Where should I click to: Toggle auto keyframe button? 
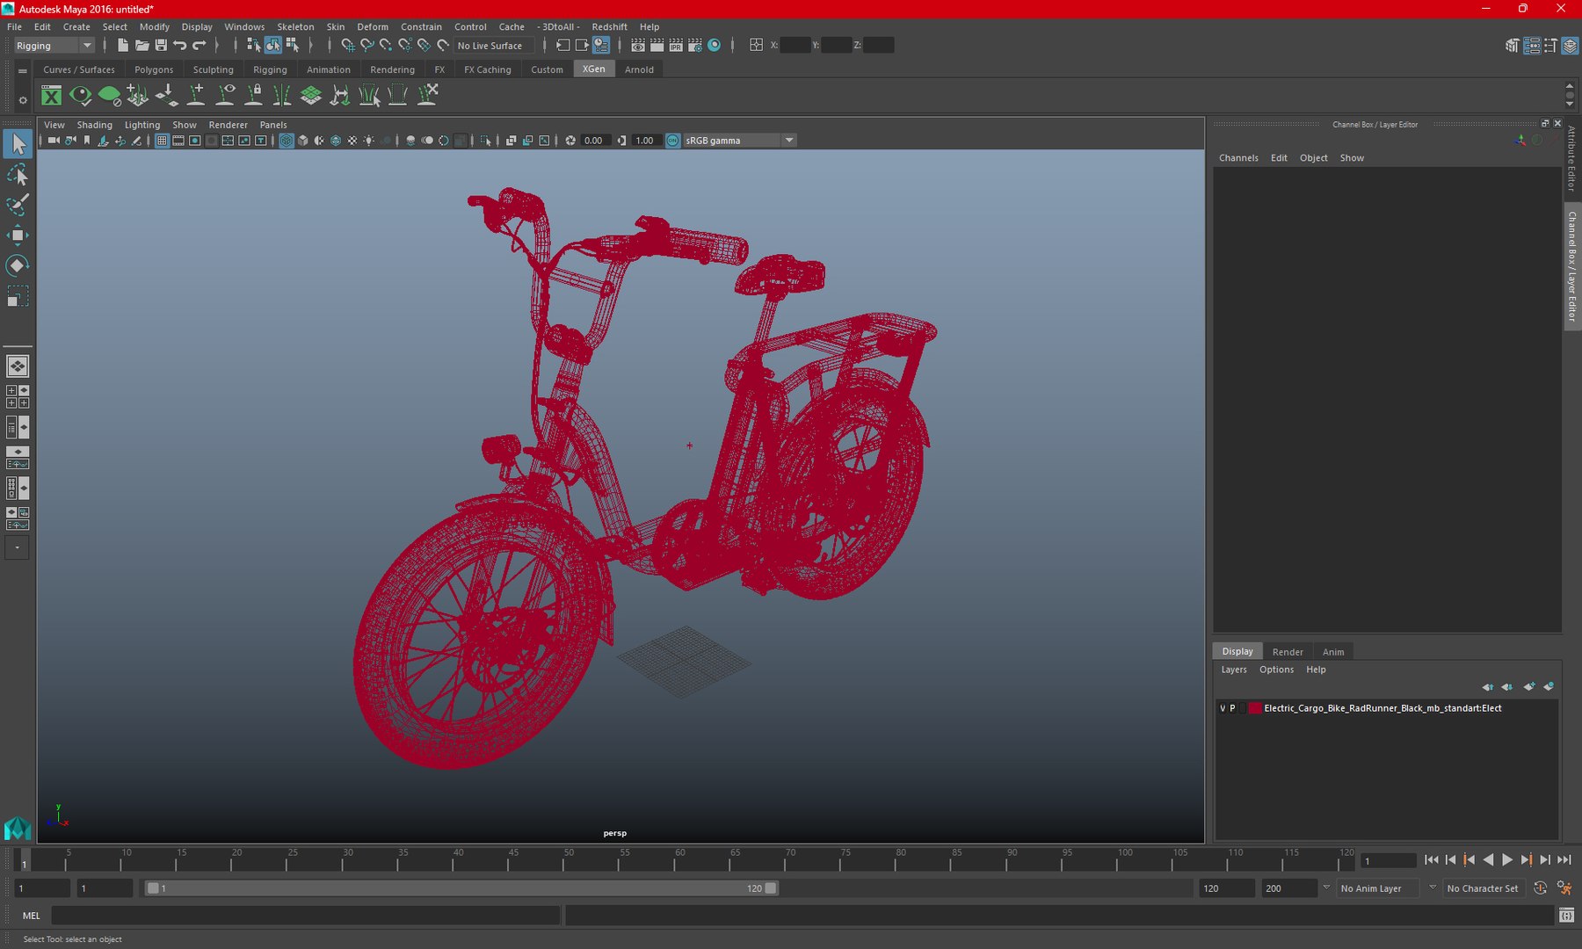point(1540,888)
